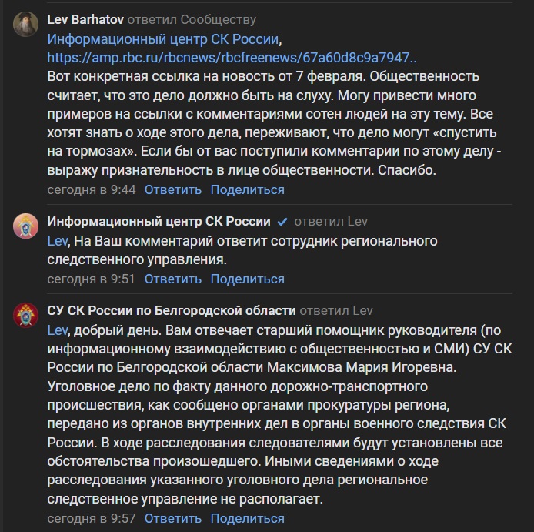Click the Lev Barhatov author name
This screenshot has height=532, width=534.
(85, 19)
